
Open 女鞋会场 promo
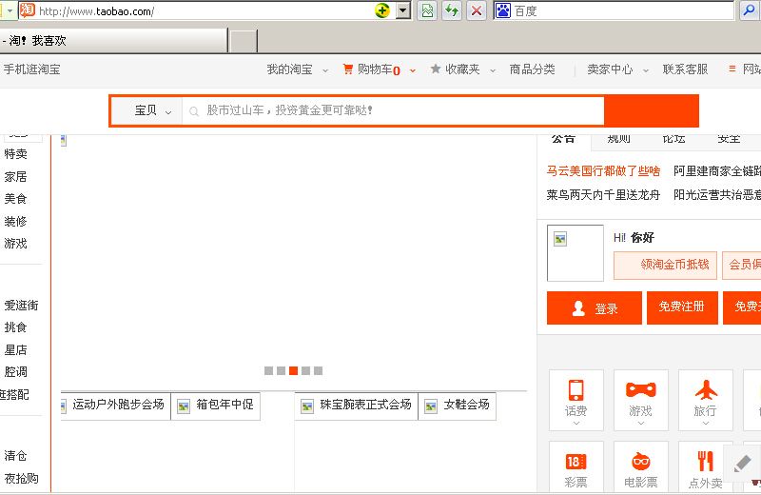(x=458, y=406)
